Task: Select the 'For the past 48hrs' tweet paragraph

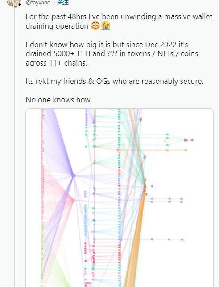Action: pos(119,21)
